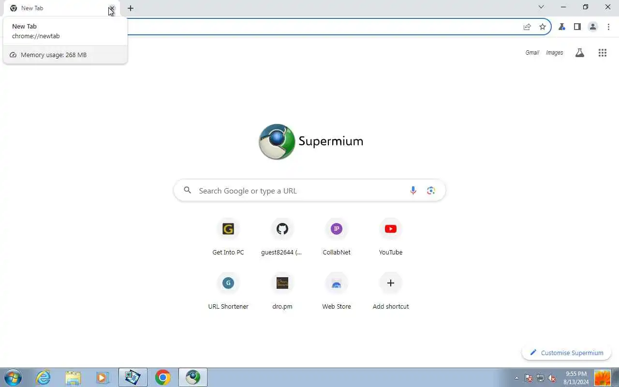Image resolution: width=619 pixels, height=387 pixels.
Task: Click the Images link
Action: 555,53
